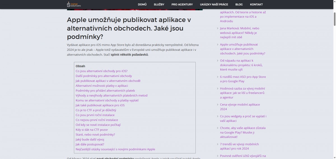
Task: Open '6 rozdílů mezi ASO' sidebar post
Action: point(243,79)
